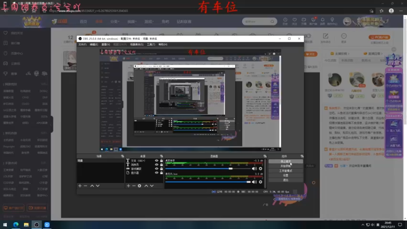407x229 pixels.
Task: Toggle visibility of second text source
Action: (x=157, y=164)
